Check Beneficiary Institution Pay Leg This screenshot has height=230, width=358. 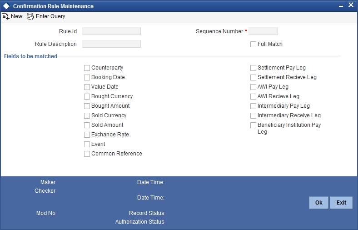[254, 125]
